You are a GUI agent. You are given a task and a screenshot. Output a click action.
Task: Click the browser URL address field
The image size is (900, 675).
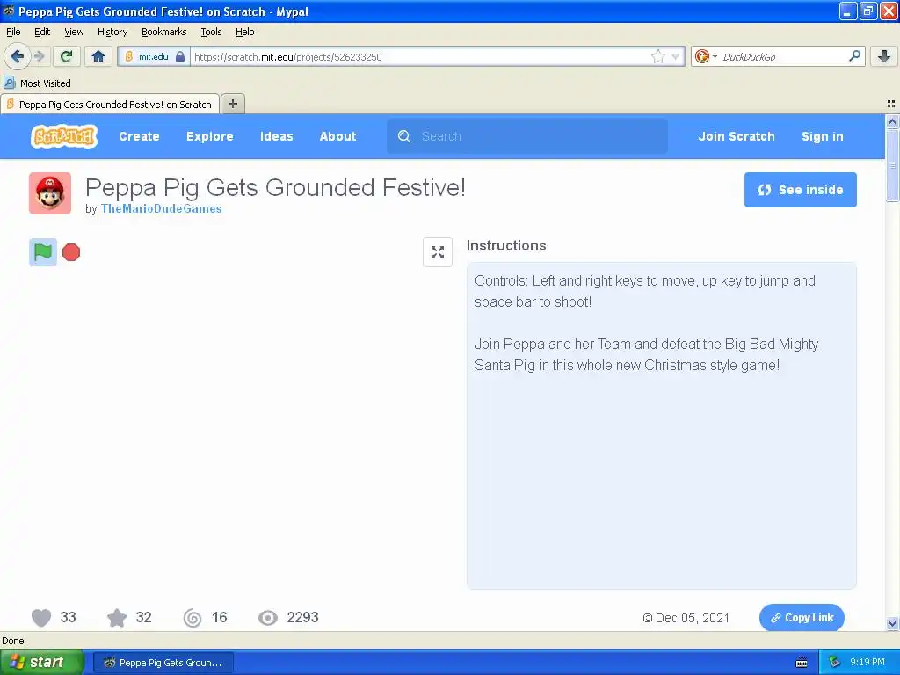(421, 56)
